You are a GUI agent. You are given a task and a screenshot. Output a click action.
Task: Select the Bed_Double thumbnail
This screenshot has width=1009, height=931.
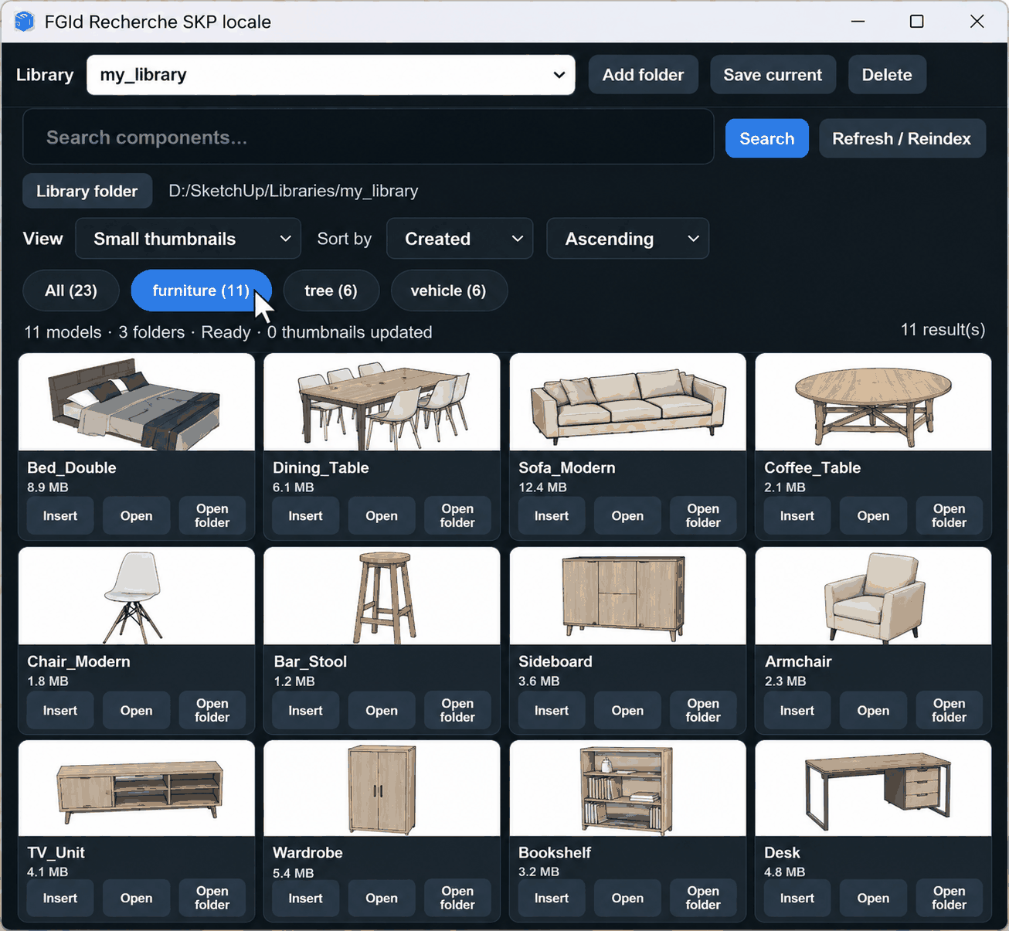pos(137,403)
